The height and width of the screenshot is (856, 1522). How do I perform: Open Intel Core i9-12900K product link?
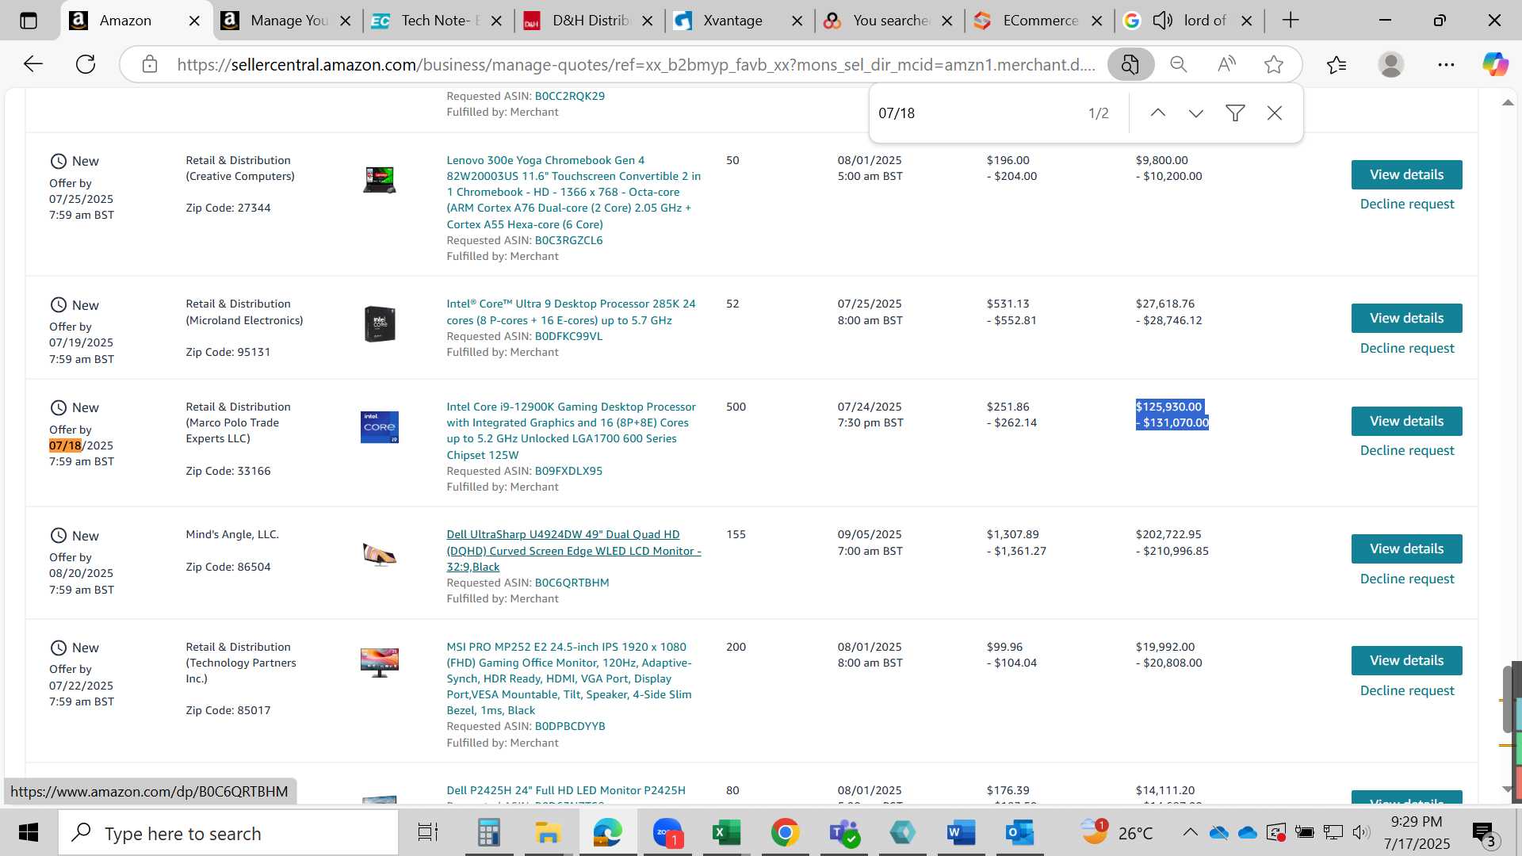point(571,430)
